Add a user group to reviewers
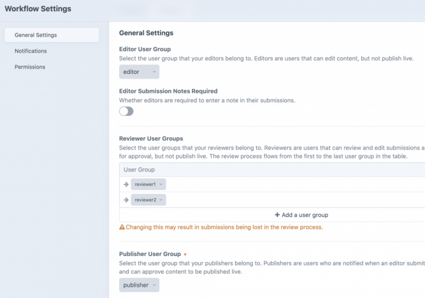This screenshot has height=298, width=425. pyautogui.click(x=301, y=215)
